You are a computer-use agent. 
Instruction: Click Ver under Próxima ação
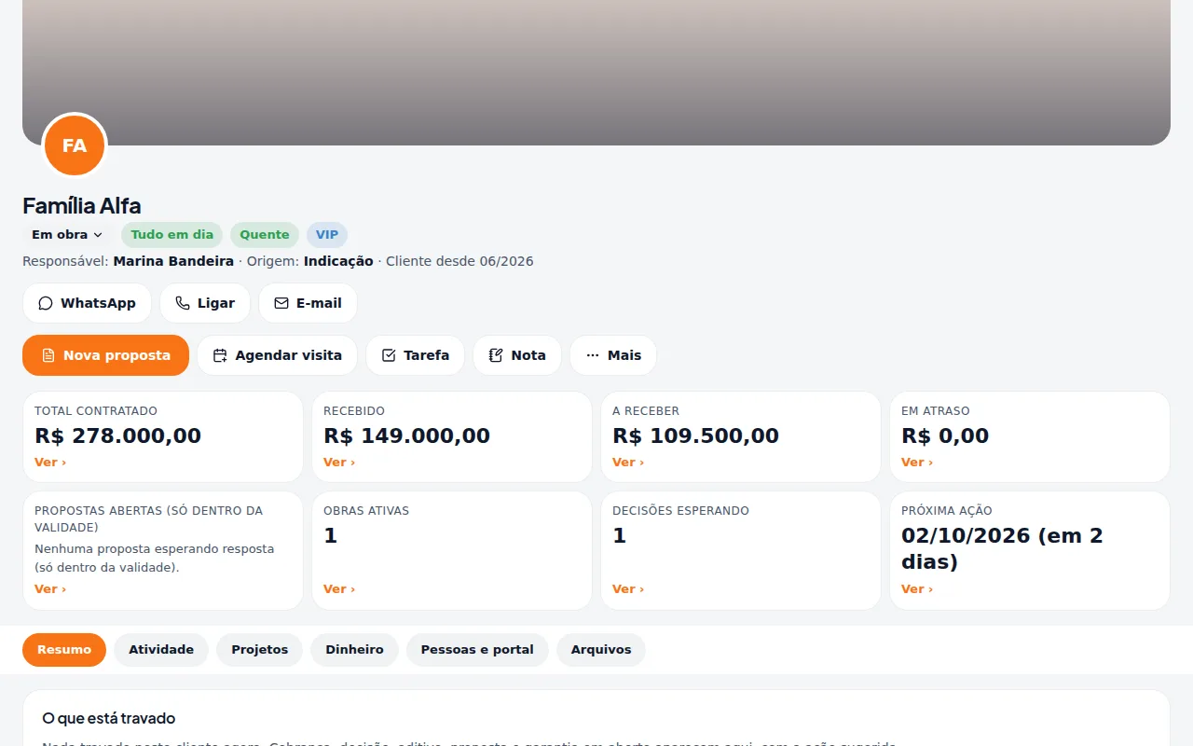point(917,589)
